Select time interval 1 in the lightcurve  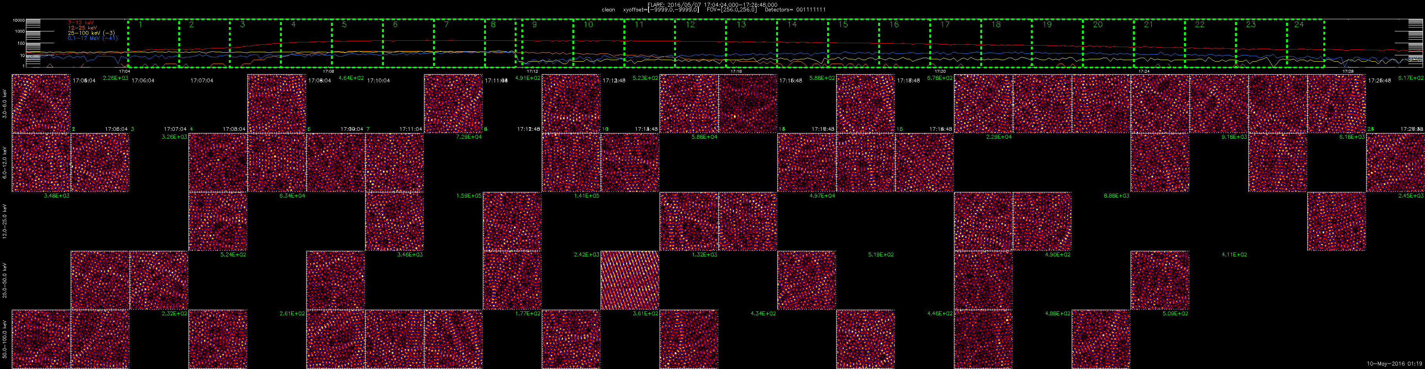(x=153, y=44)
